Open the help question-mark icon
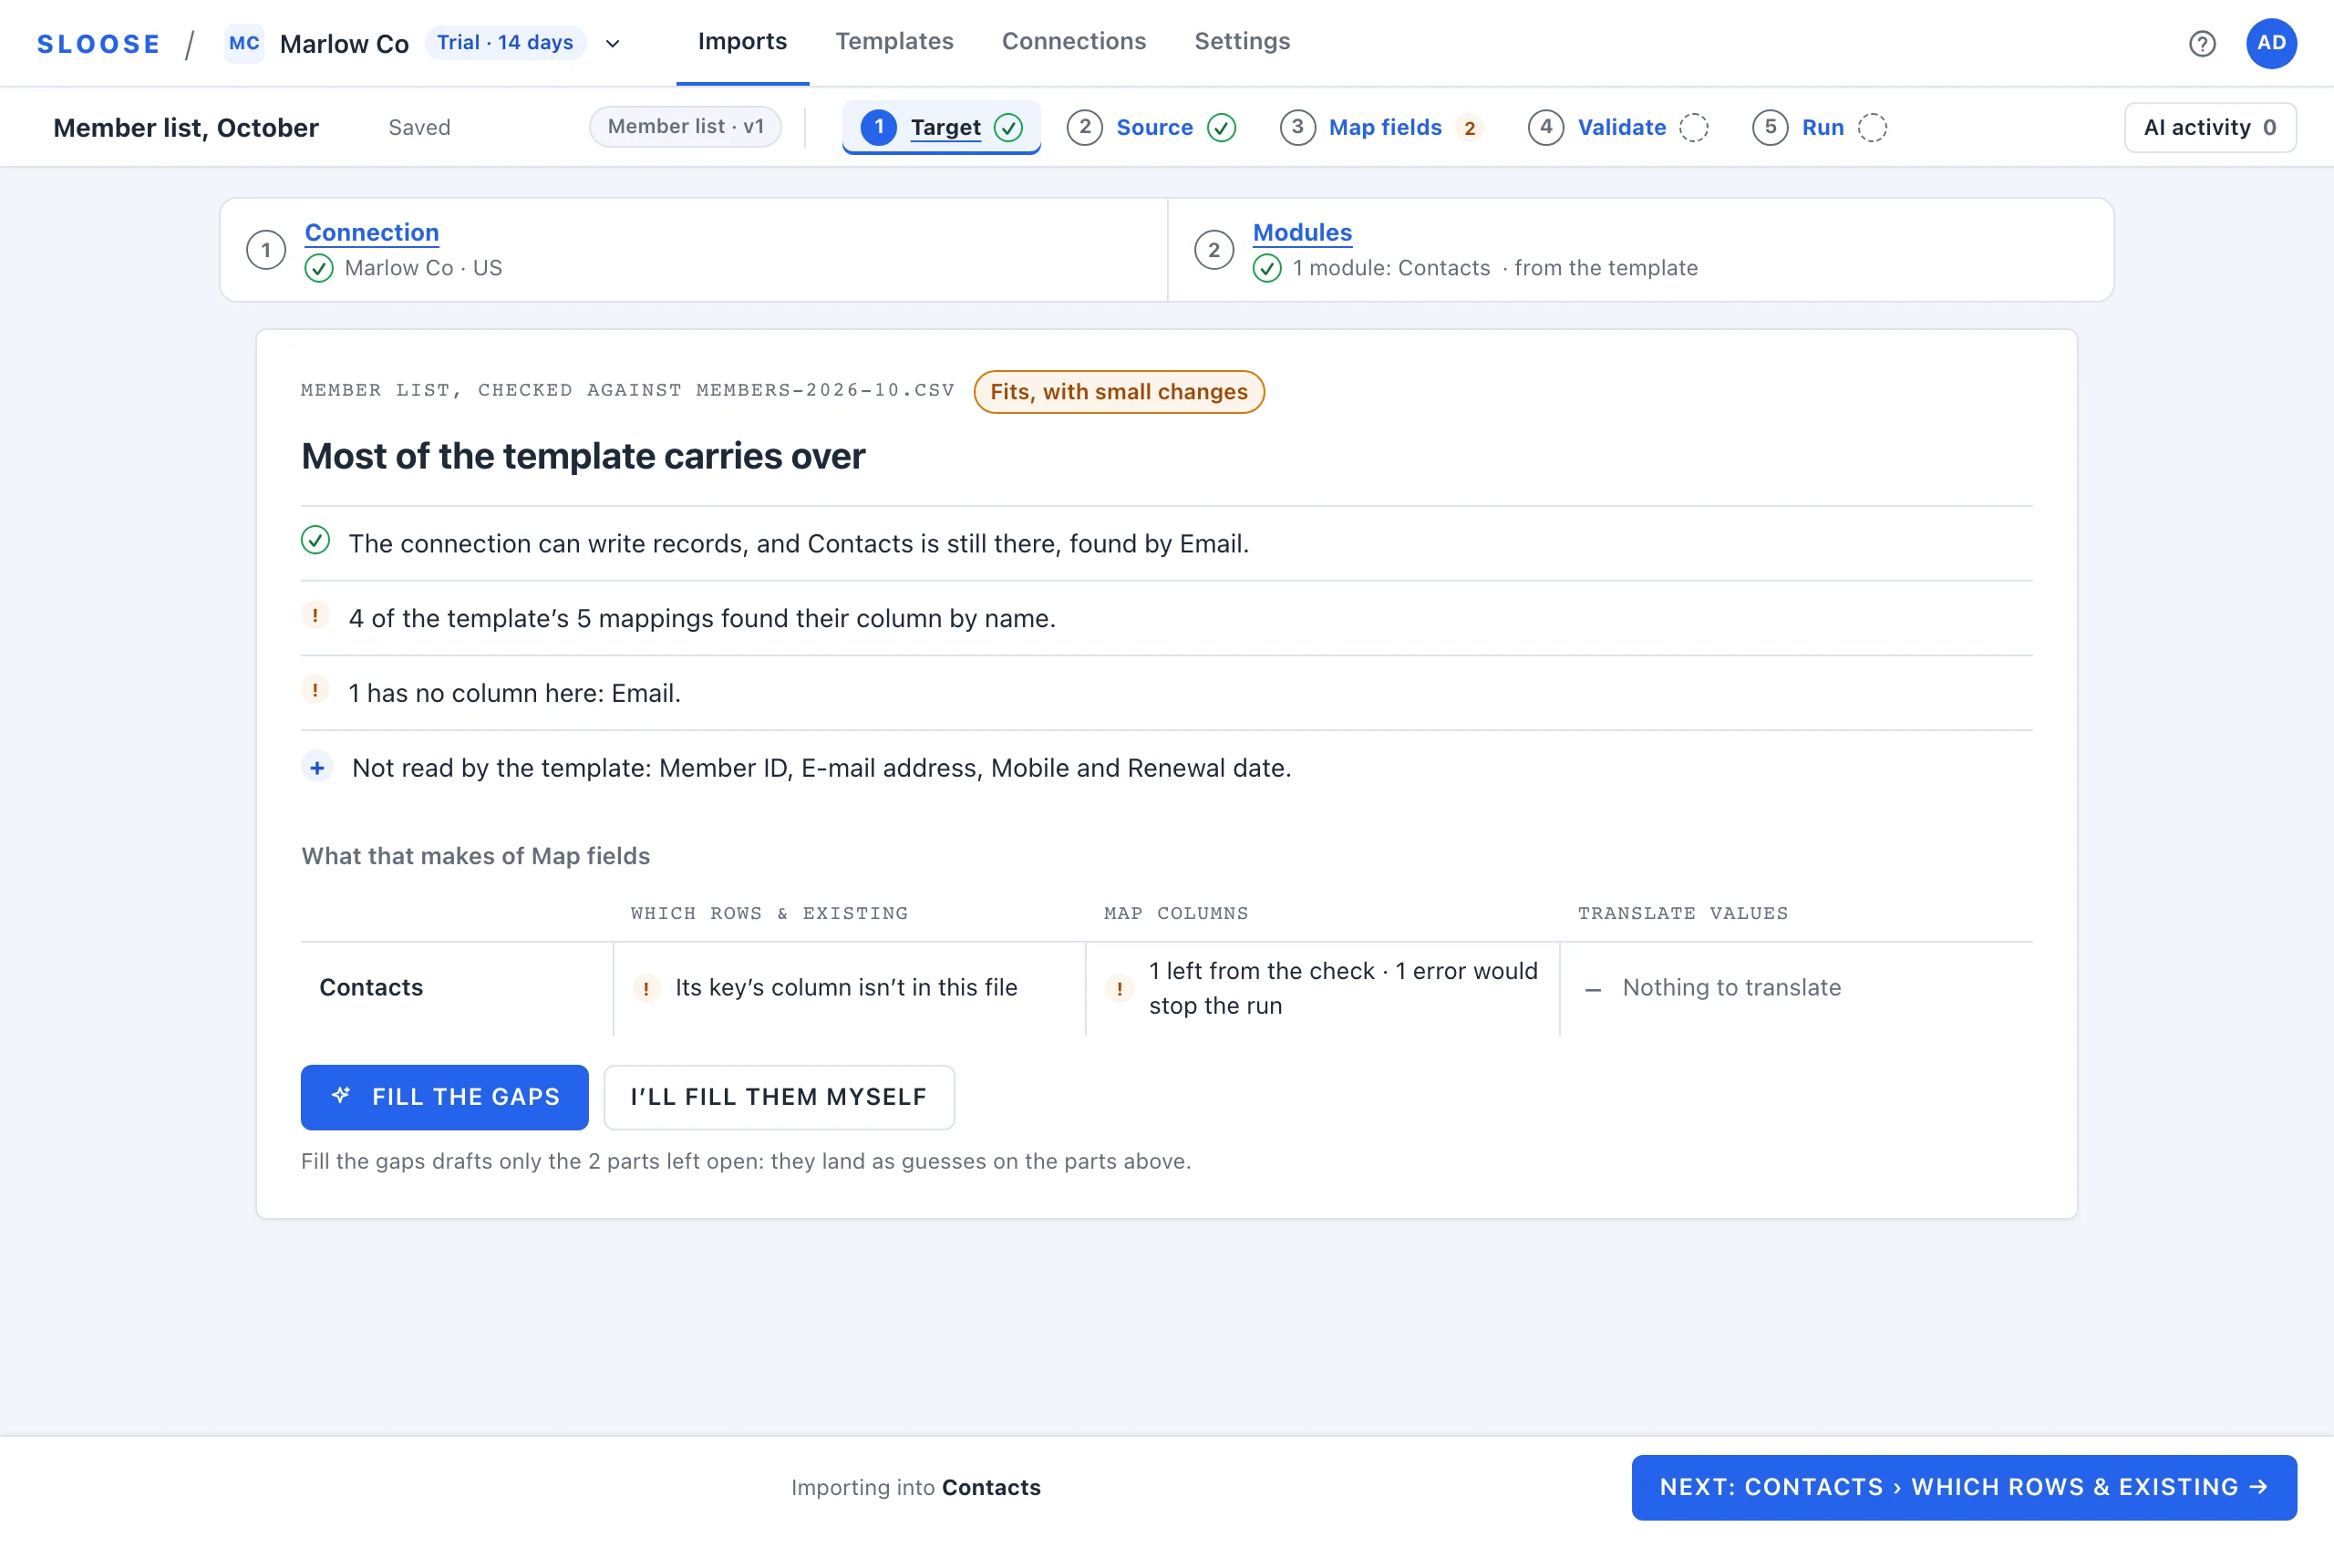The height and width of the screenshot is (1568, 2334). (x=2201, y=43)
